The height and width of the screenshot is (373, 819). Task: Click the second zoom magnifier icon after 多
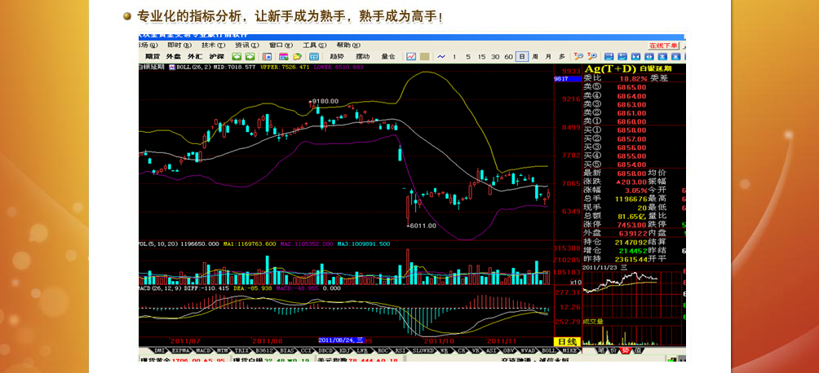coord(593,56)
